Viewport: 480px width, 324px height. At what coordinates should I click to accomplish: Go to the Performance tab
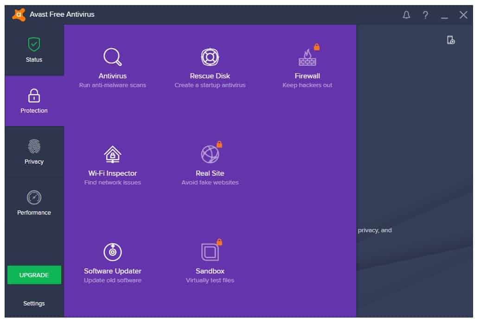coord(34,203)
